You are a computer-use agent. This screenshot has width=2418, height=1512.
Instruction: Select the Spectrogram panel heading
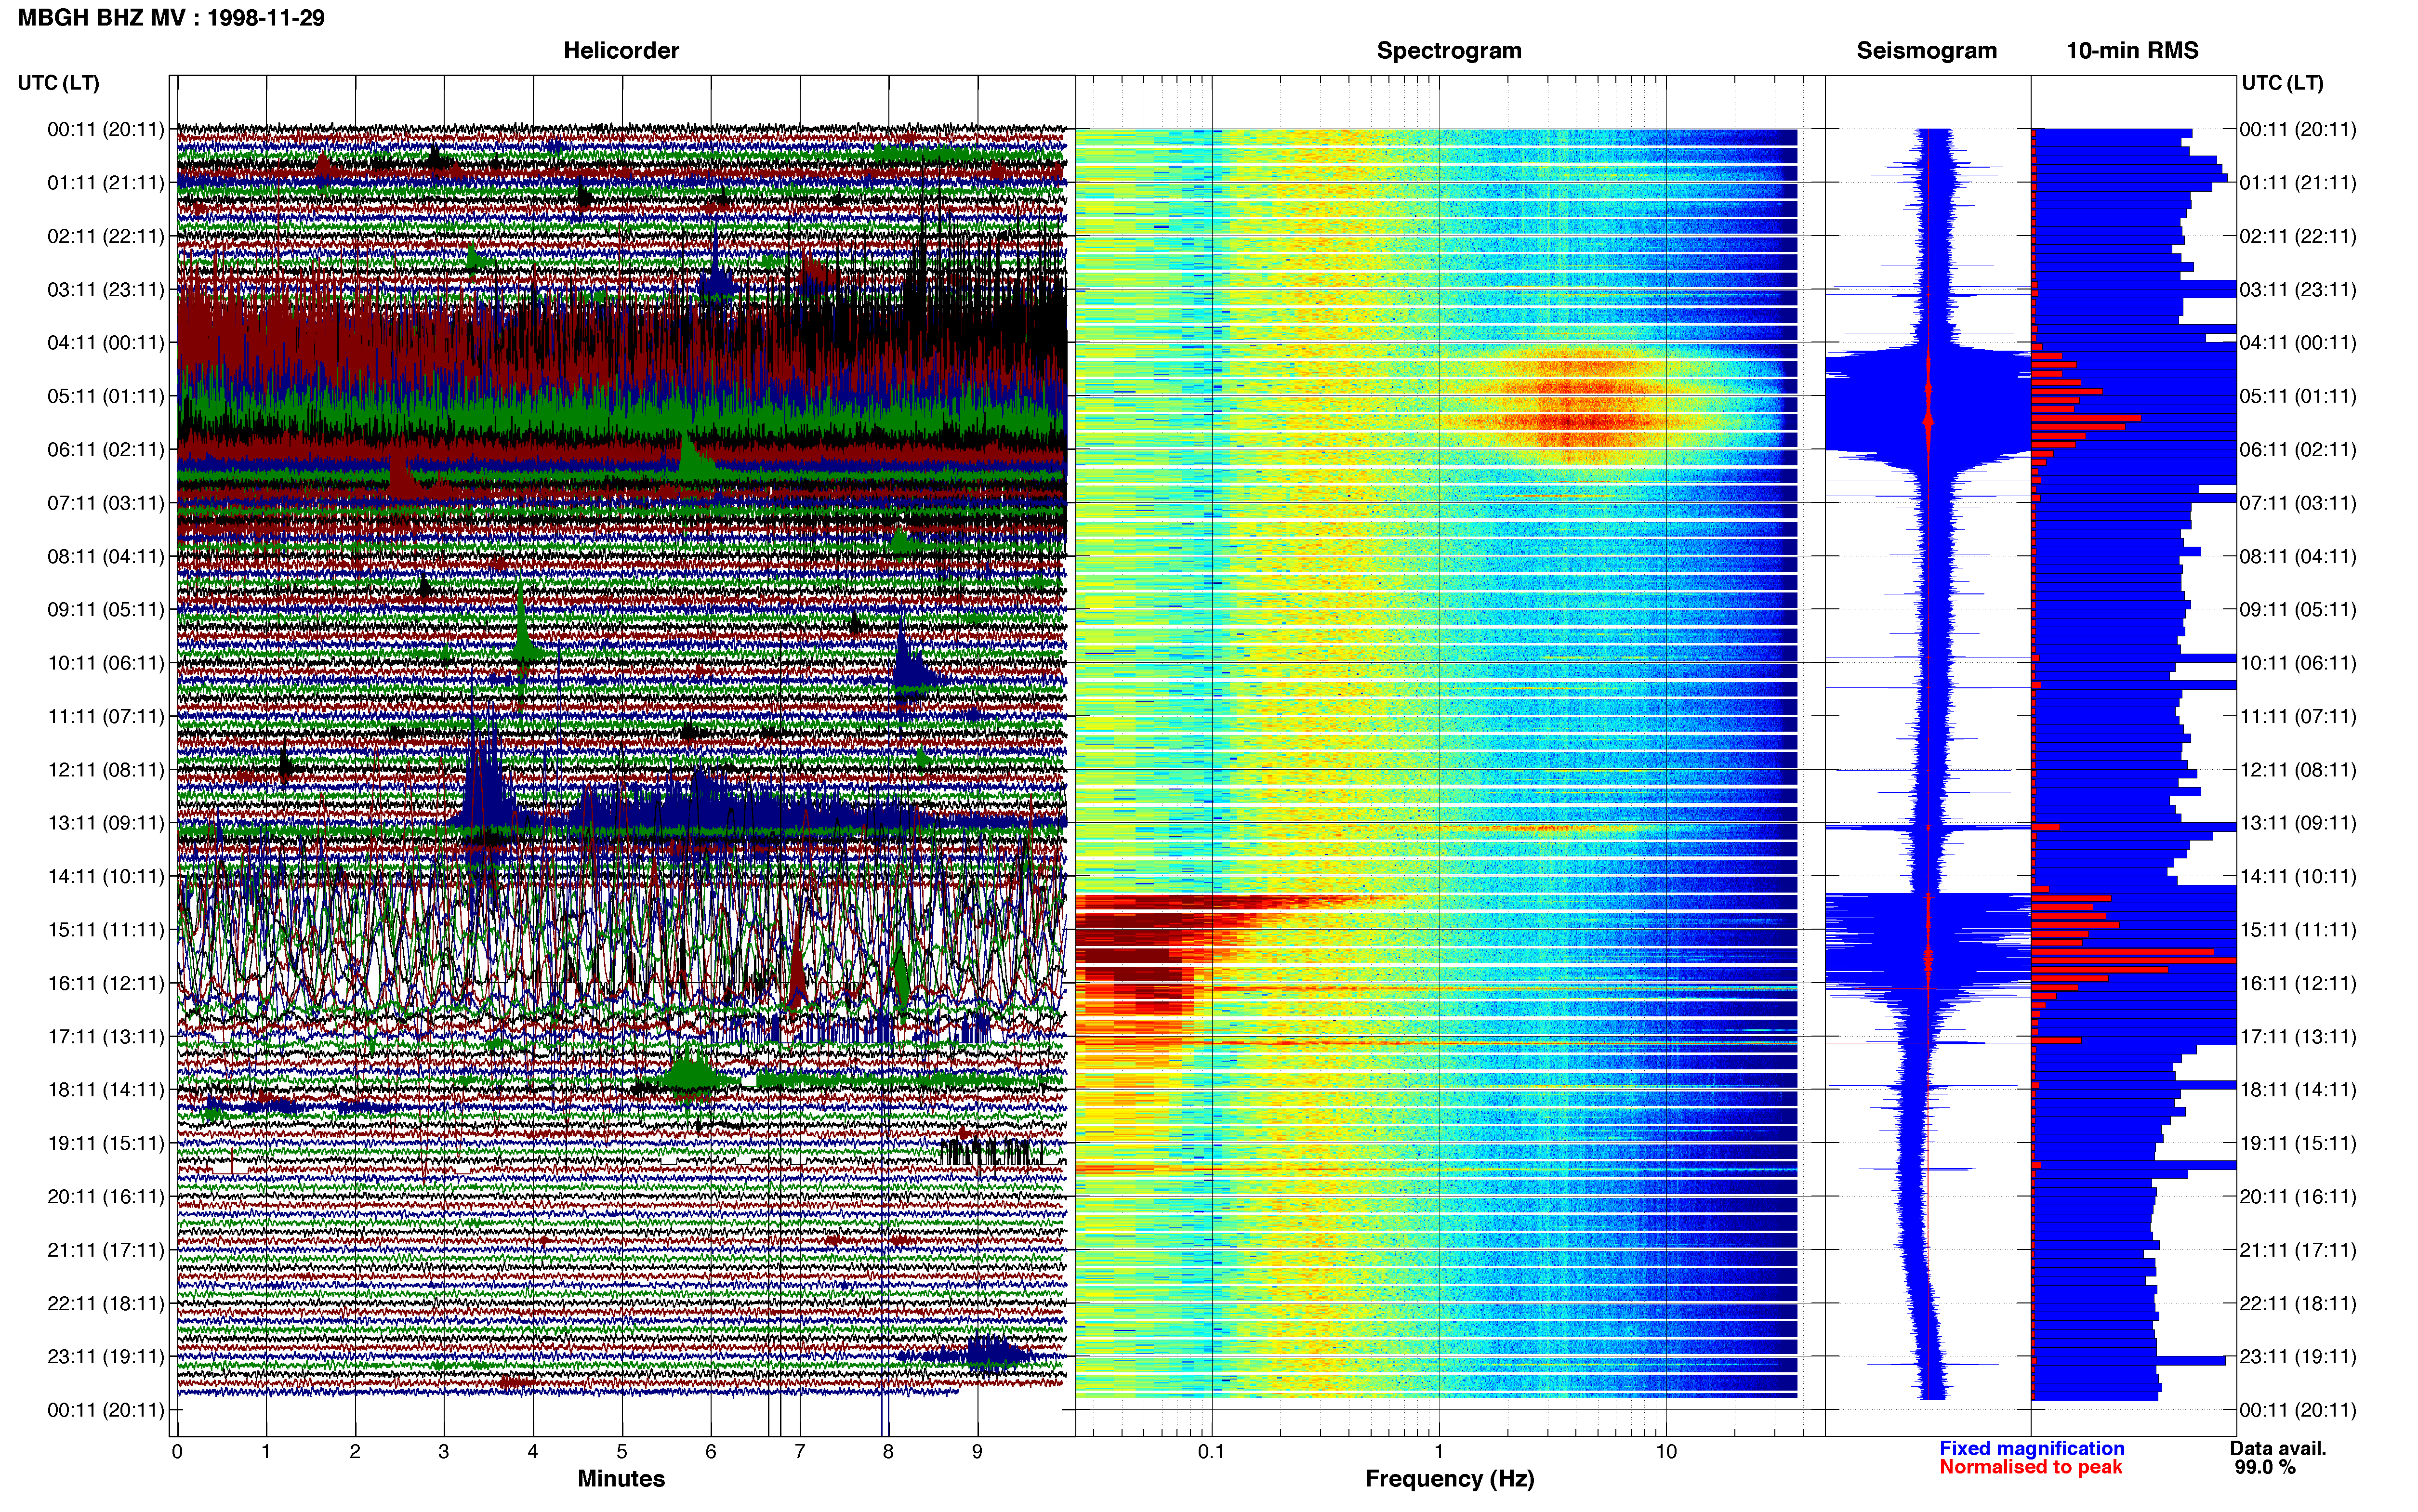click(1449, 50)
